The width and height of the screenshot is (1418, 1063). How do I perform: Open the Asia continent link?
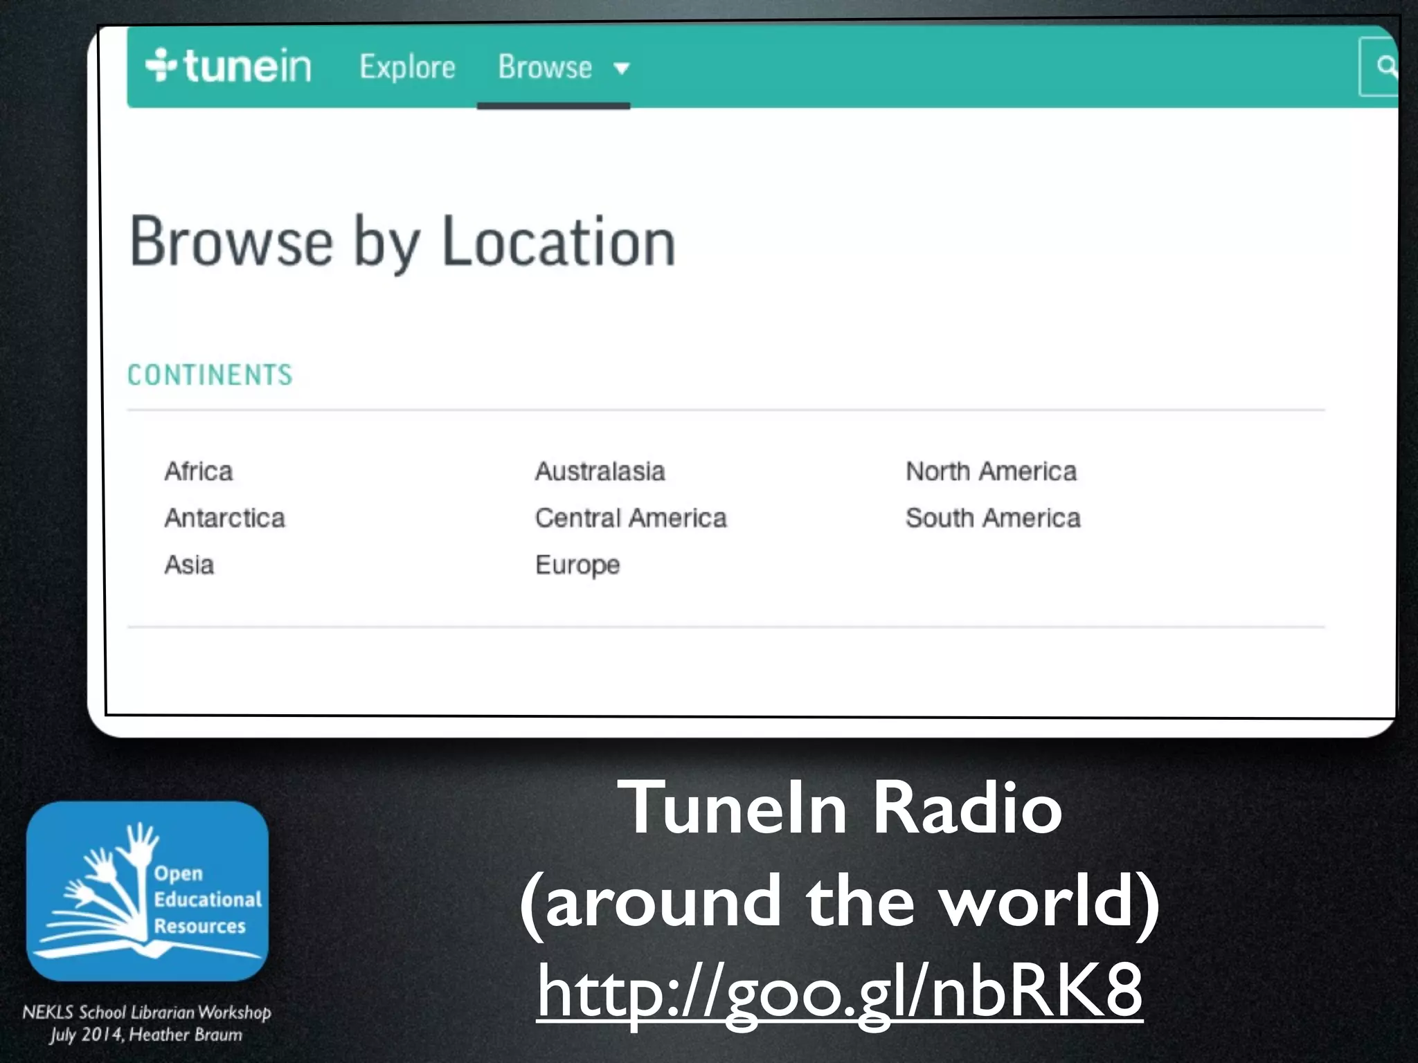[x=189, y=565]
